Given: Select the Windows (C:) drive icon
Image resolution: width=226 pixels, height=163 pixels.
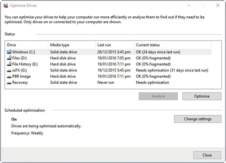Looking at the screenshot, I should click(x=9, y=52).
